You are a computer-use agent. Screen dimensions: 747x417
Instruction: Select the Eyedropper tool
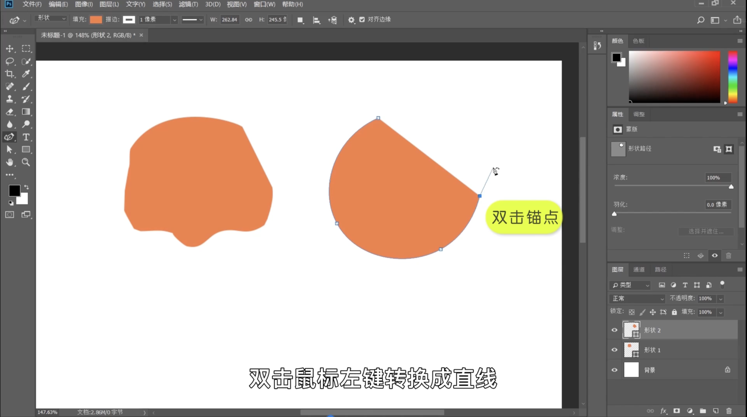tap(26, 74)
